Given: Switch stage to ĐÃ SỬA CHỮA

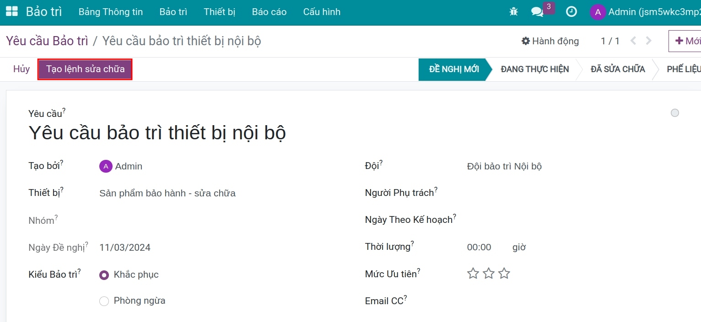Looking at the screenshot, I should (618, 69).
